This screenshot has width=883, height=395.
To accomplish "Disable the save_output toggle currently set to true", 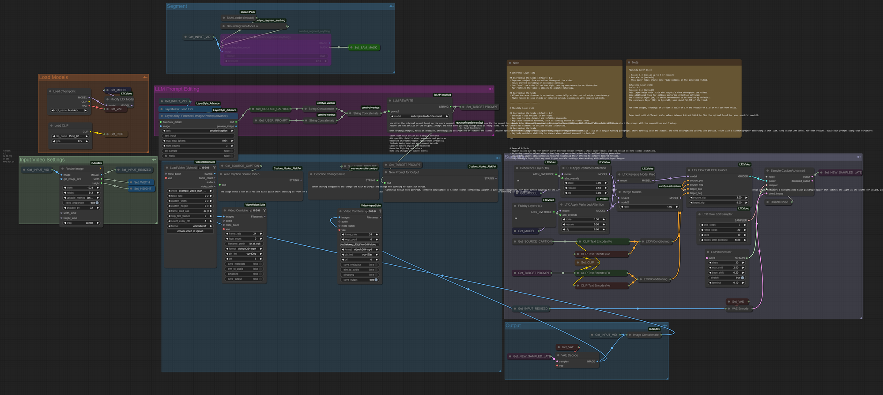I will pyautogui.click(x=360, y=280).
